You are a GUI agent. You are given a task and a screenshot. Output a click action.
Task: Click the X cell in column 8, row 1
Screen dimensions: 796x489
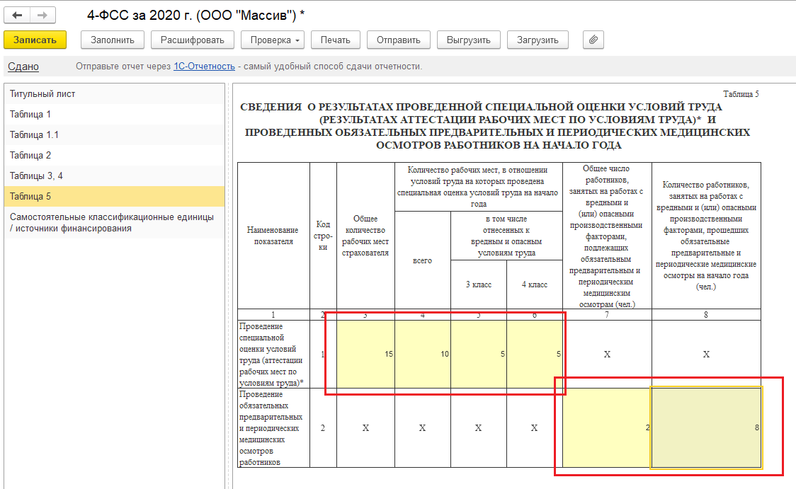click(x=706, y=354)
